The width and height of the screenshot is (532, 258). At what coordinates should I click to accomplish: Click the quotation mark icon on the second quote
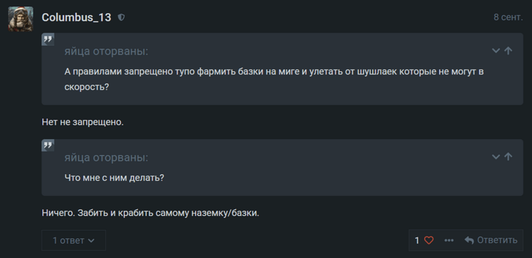click(x=48, y=145)
